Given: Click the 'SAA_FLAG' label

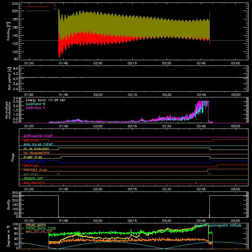Looking at the screenshot, I should pos(31,166).
